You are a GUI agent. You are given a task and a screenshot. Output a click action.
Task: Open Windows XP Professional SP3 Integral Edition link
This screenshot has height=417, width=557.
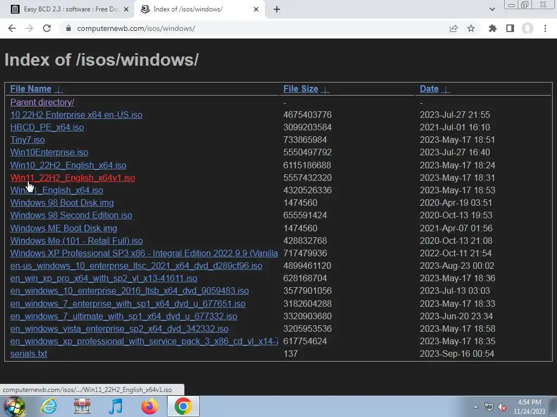coord(144,253)
